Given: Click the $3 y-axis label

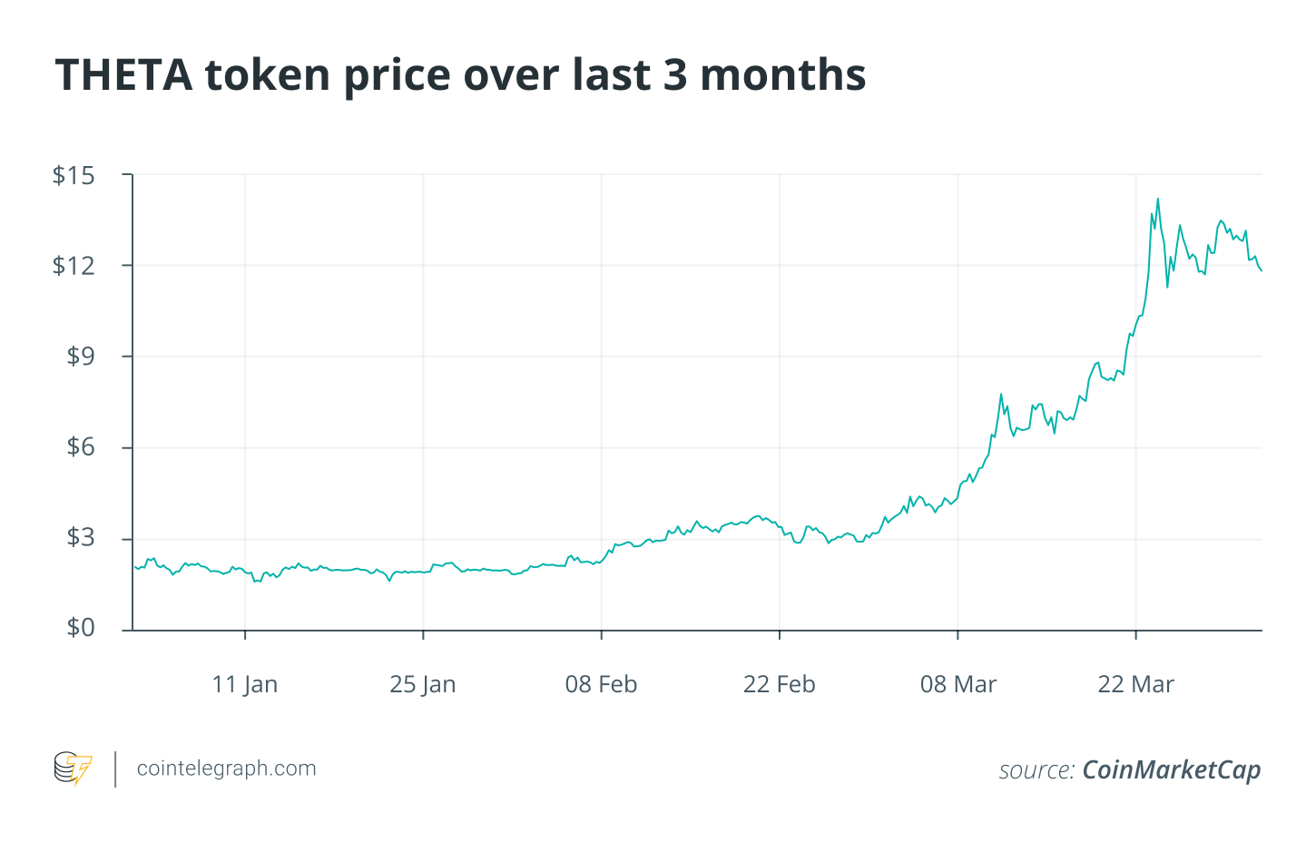Looking at the screenshot, I should pos(80,538).
